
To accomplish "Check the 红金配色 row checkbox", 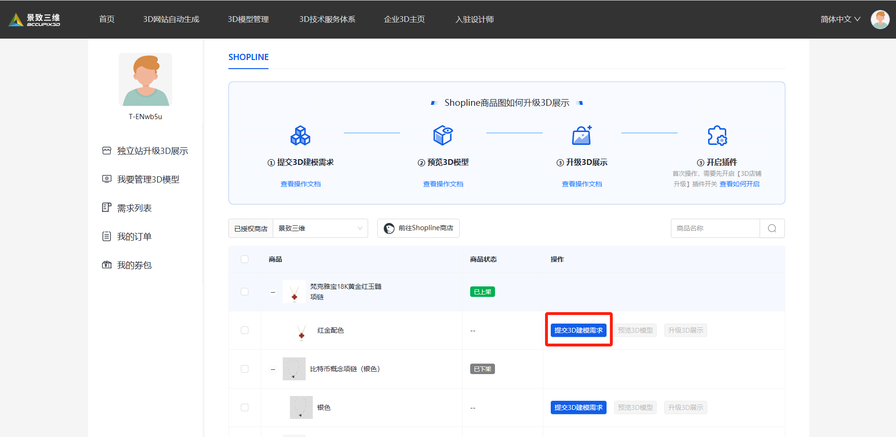I will coord(245,330).
